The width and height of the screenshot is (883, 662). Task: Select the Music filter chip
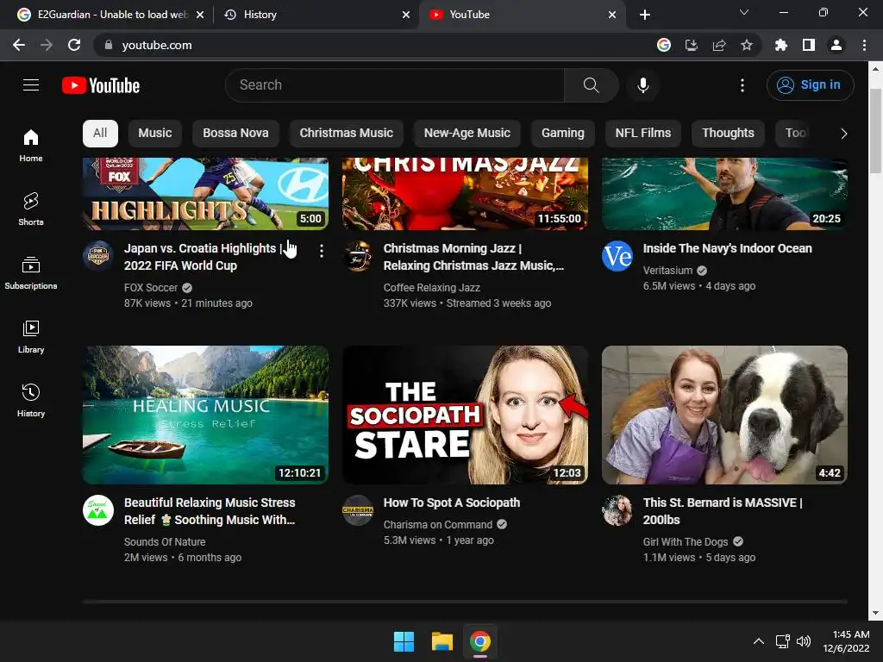pos(155,134)
